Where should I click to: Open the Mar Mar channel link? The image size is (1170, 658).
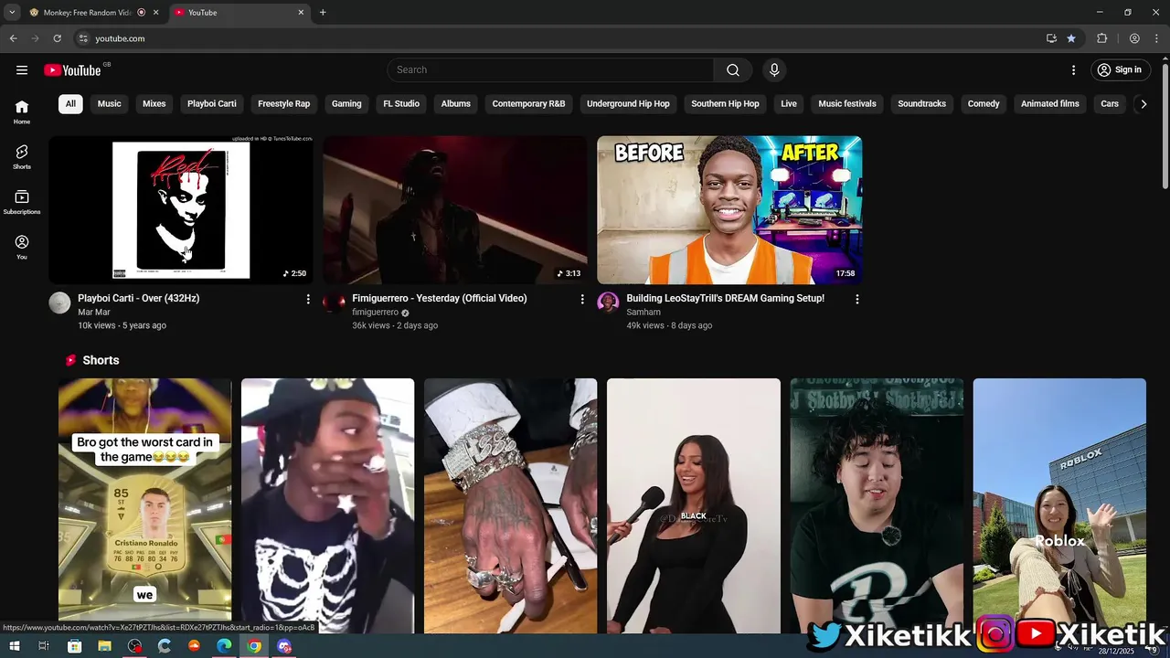94,313
